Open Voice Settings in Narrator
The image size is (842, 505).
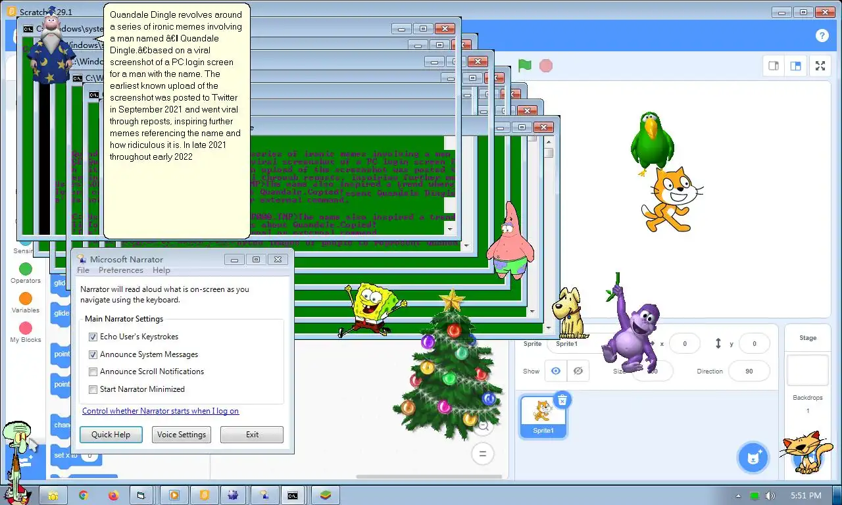pyautogui.click(x=182, y=435)
